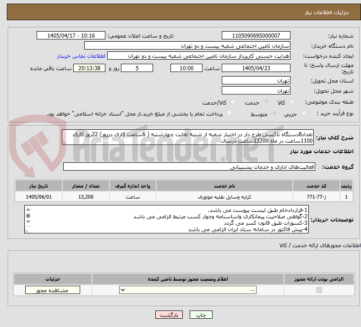Screen dimensions: 361x327
Task: Click the گروه خدمت field
Action: (189, 166)
